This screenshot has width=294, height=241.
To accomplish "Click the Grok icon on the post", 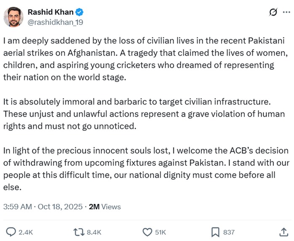I will 273,12.
